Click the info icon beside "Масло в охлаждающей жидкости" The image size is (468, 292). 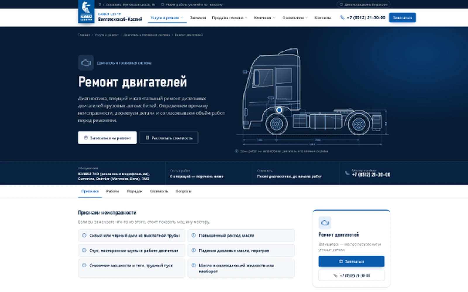pyautogui.click(x=194, y=265)
